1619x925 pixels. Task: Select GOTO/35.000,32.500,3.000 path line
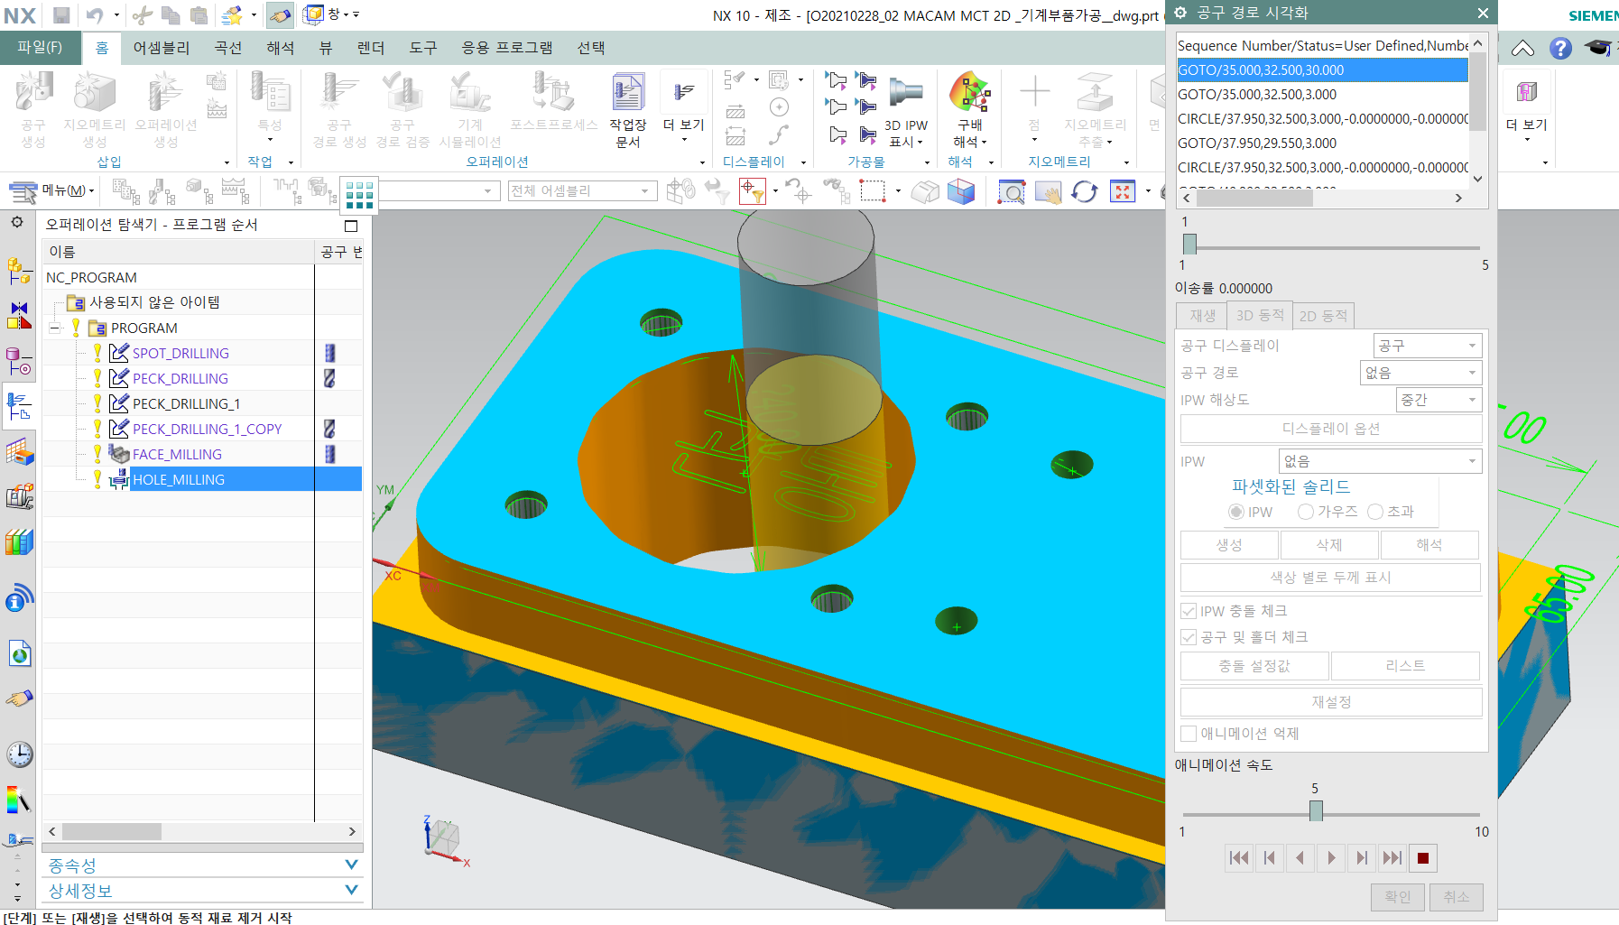[x=1322, y=94]
